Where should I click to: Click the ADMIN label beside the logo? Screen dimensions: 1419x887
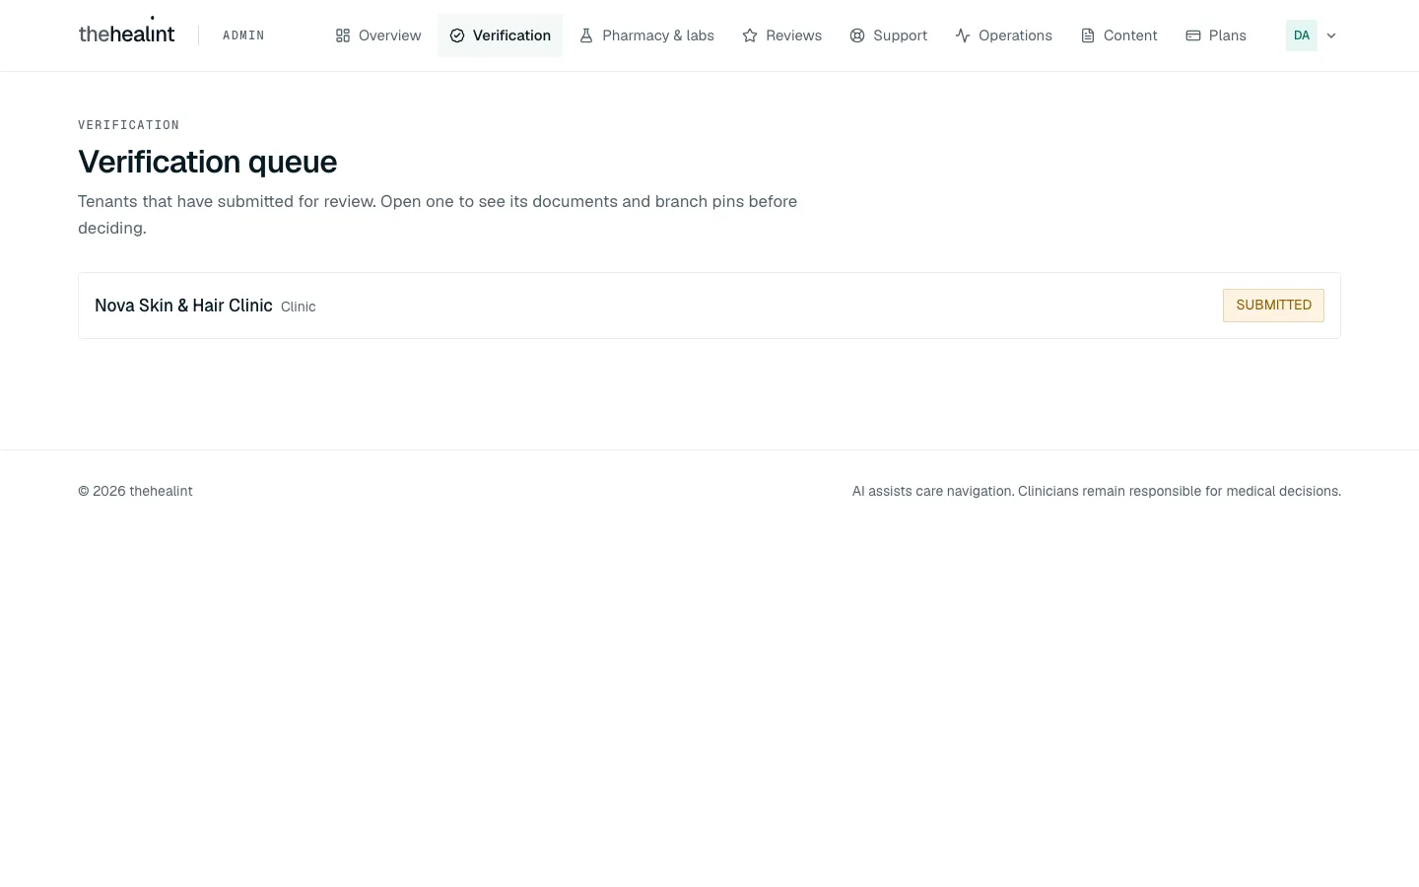click(x=243, y=35)
